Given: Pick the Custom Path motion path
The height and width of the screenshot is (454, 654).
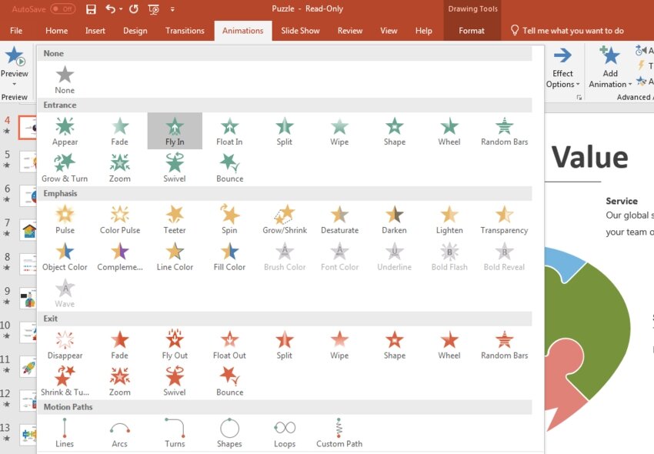Looking at the screenshot, I should 339,432.
